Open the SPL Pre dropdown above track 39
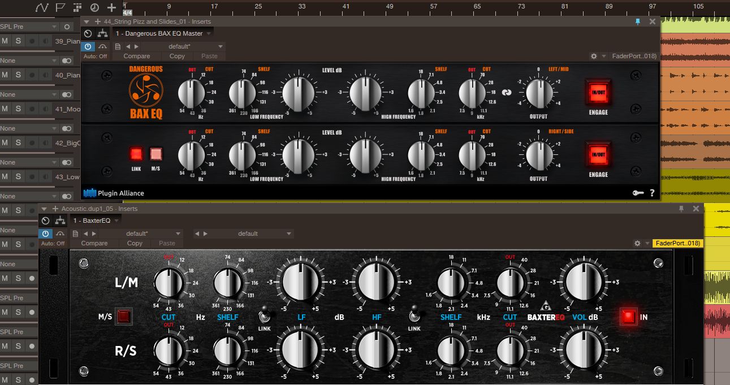 pyautogui.click(x=29, y=27)
